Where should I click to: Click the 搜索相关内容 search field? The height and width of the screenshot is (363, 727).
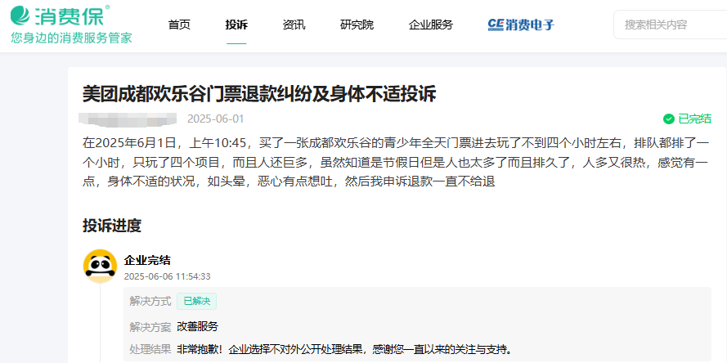click(671, 25)
